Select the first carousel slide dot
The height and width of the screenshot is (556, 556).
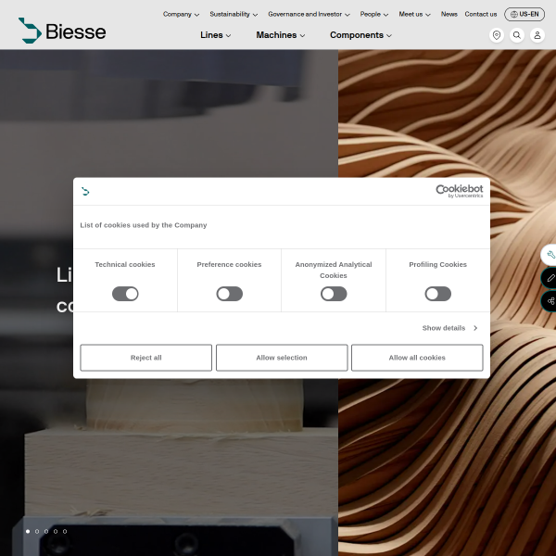(28, 531)
